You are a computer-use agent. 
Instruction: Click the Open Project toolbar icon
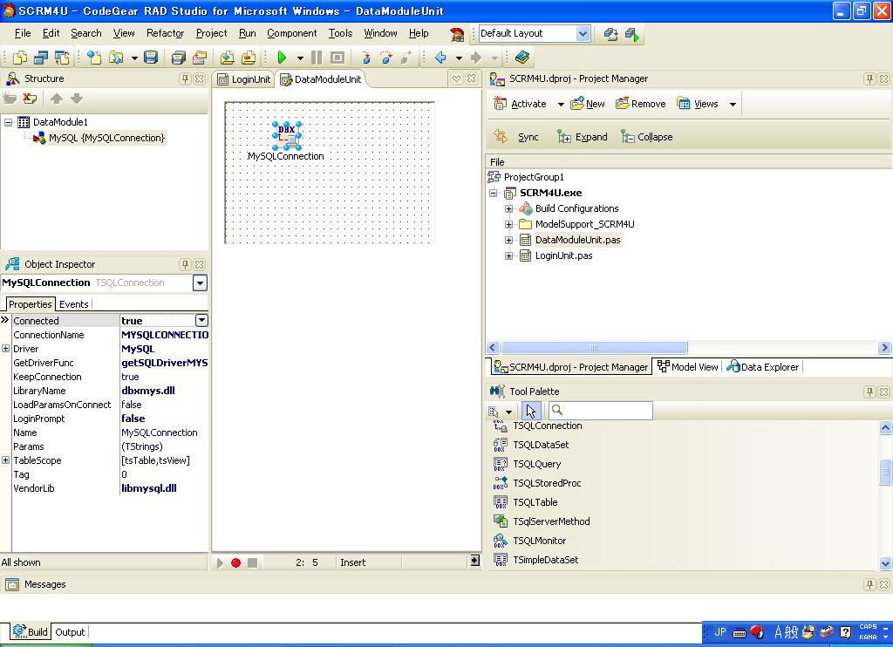[200, 58]
